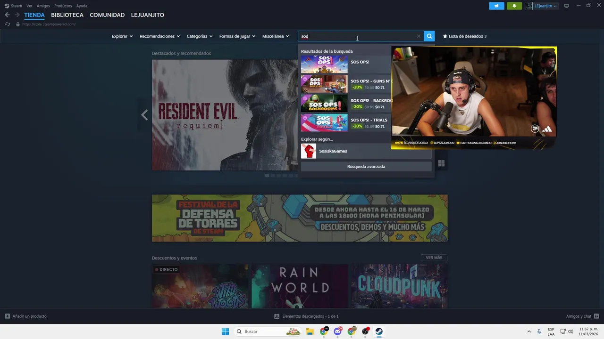This screenshot has height=339, width=604.
Task: Open Amigos y chat
Action: point(582,316)
